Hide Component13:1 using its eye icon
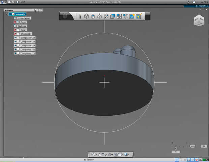209x162 pixels. (x=16, y=38)
